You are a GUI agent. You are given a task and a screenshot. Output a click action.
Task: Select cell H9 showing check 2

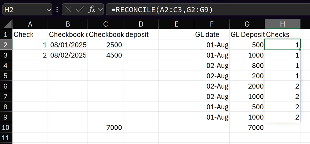coord(282,117)
